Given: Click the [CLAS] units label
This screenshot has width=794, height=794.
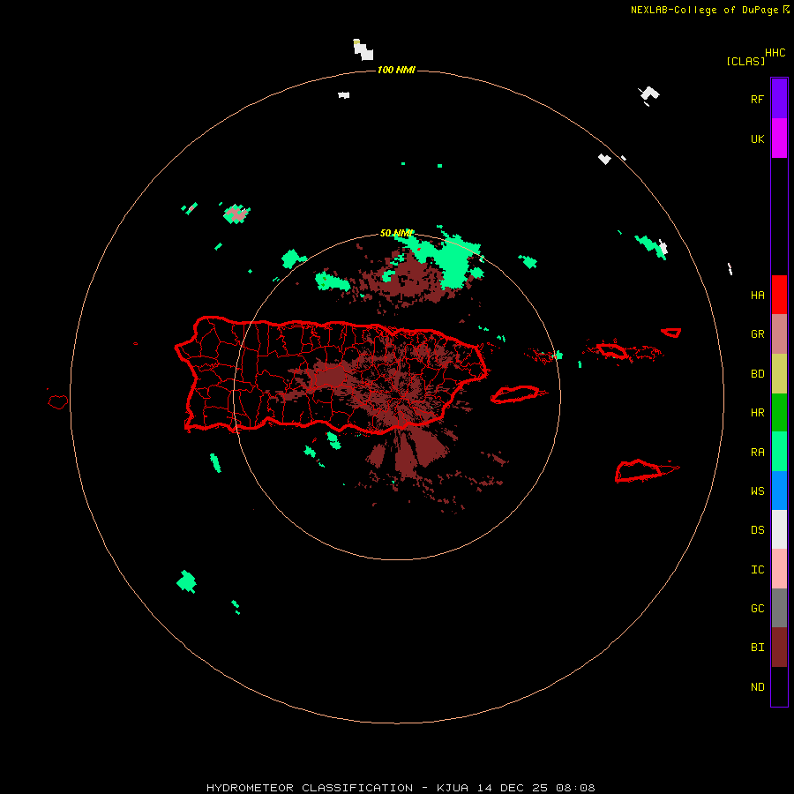Looking at the screenshot, I should click(745, 61).
